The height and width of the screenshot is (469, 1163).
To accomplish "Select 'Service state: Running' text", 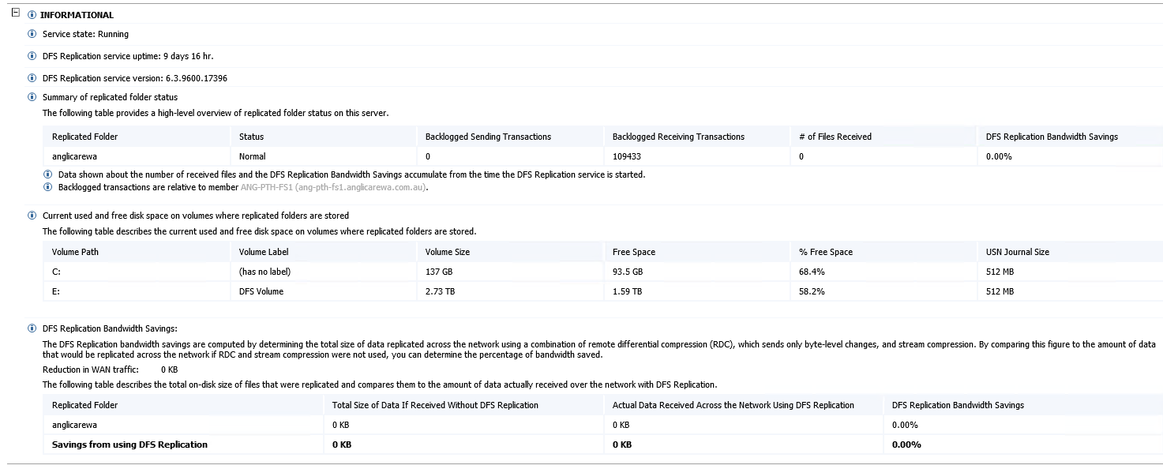I will 85,34.
